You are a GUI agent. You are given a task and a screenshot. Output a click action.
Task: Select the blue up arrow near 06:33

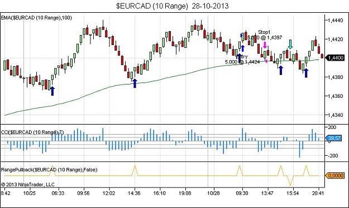52,91
